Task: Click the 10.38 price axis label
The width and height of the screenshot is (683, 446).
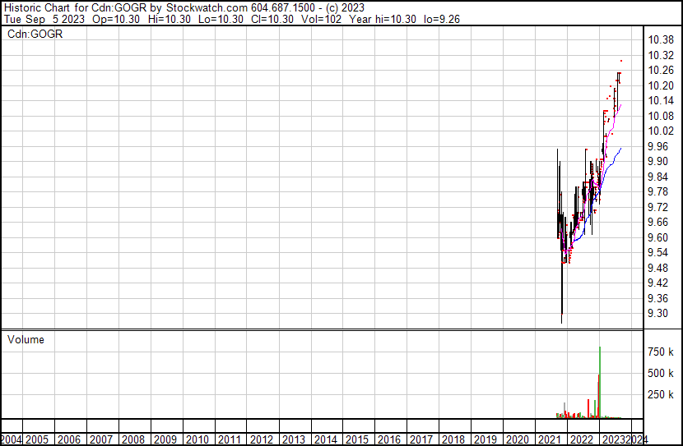Action: tap(661, 39)
